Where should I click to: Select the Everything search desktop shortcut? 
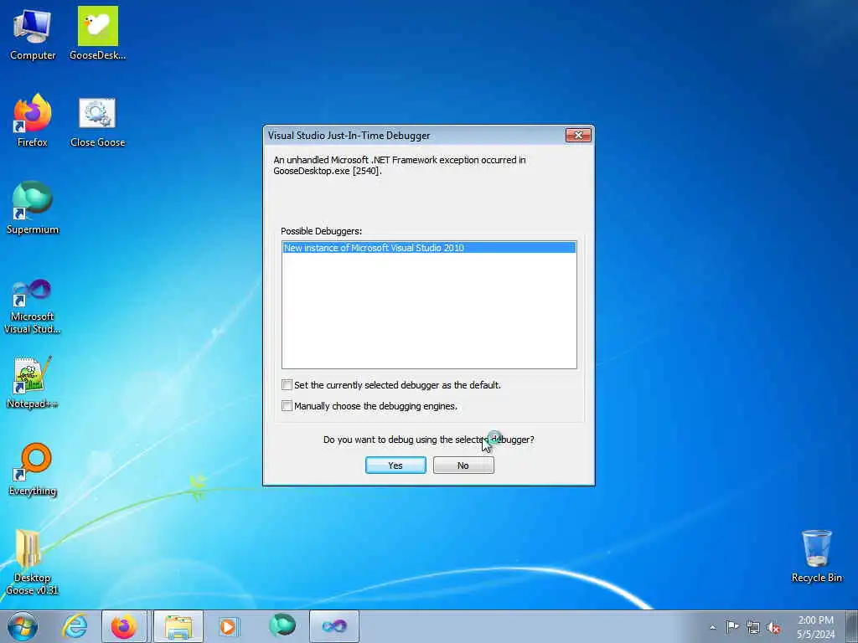click(x=33, y=469)
